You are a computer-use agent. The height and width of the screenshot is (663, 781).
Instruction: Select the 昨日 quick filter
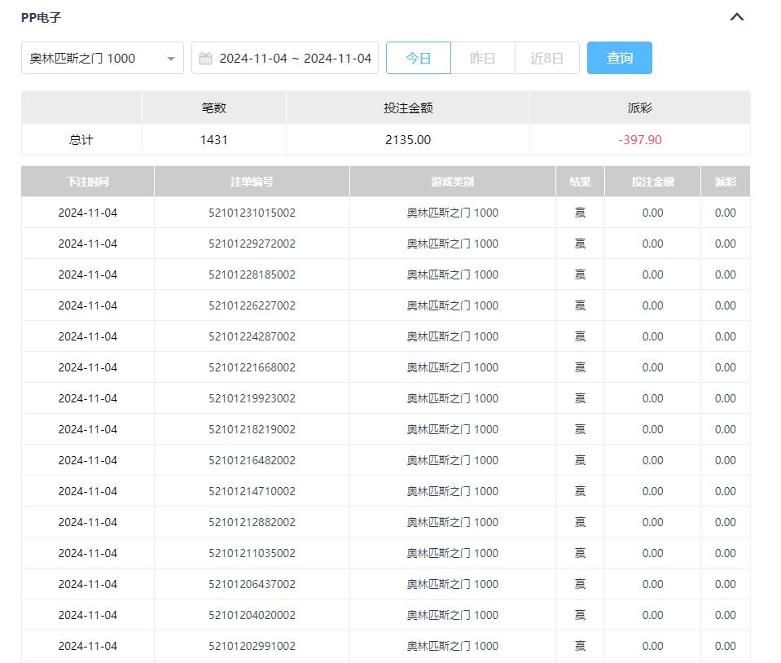tap(483, 59)
